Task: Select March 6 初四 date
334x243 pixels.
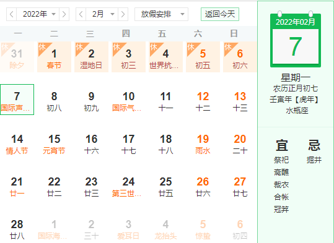Action: [240, 228]
